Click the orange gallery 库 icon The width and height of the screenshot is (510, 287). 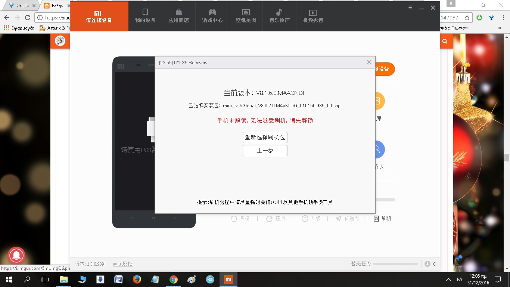(x=380, y=101)
